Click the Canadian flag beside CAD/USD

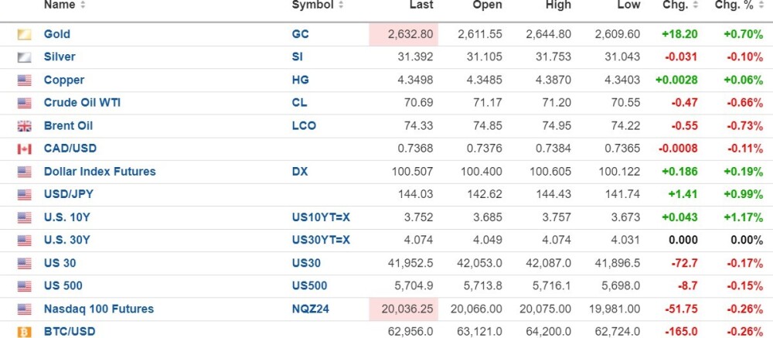[24, 149]
